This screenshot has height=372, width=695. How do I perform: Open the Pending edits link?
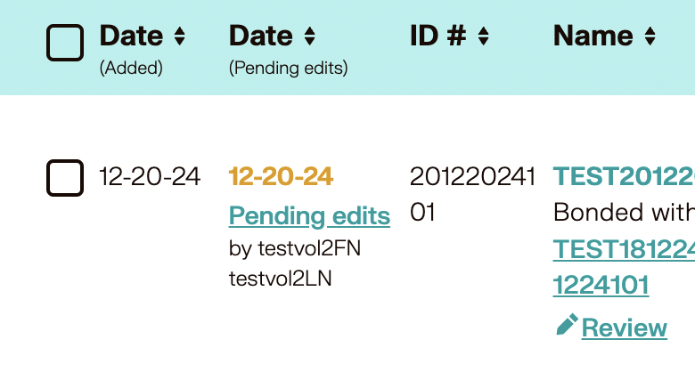(x=309, y=215)
